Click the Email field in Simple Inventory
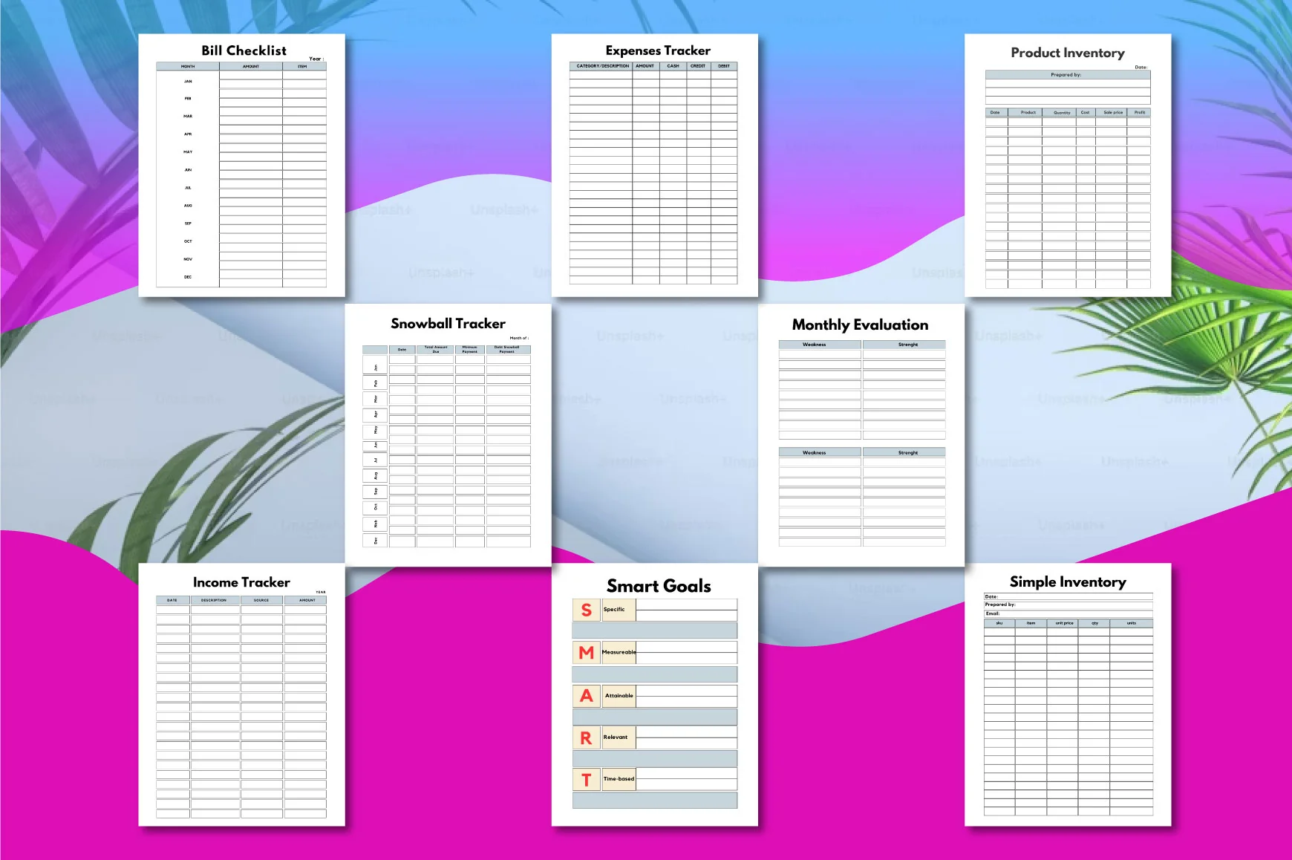Screen dimensions: 1292x860 [x=1068, y=613]
